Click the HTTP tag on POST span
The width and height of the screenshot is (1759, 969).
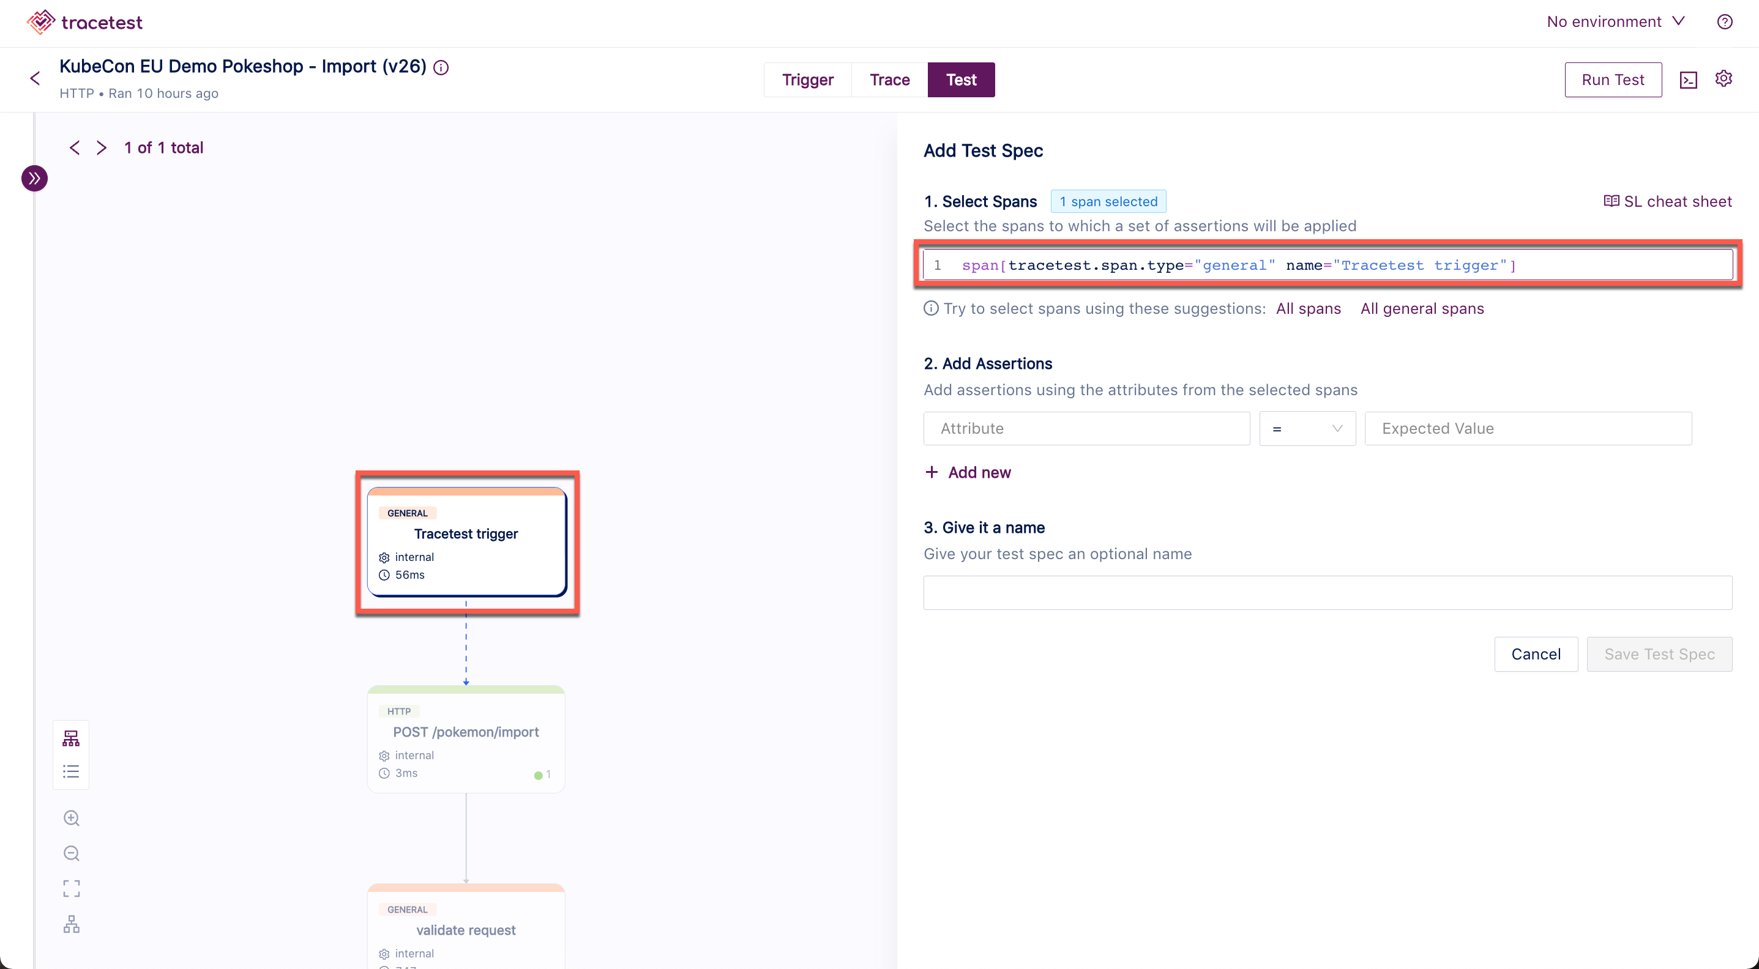coord(399,711)
